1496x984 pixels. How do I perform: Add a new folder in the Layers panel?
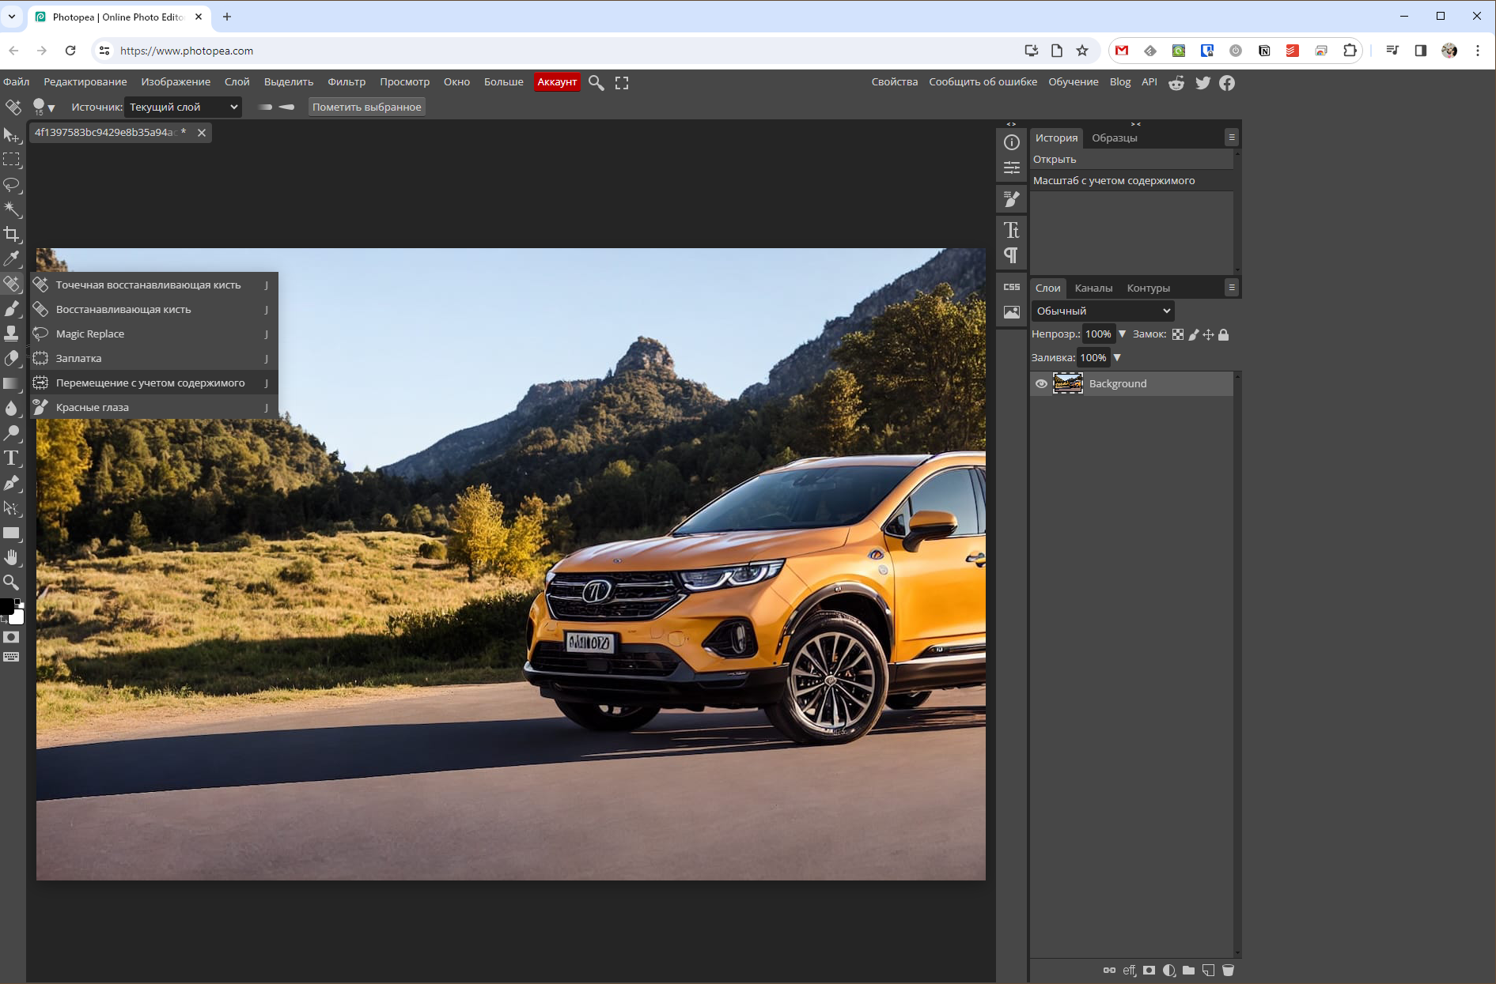tap(1188, 971)
